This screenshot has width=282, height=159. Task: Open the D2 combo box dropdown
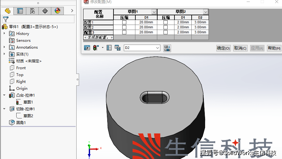(158, 48)
